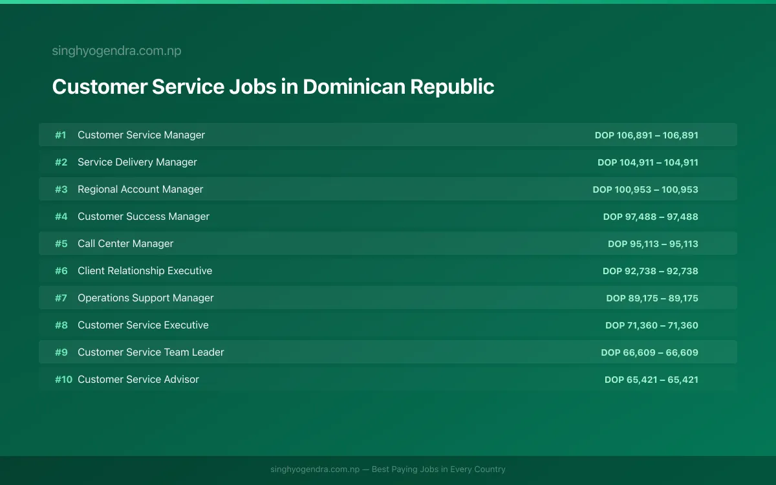The image size is (776, 485).
Task: Click rank number #7
Action: click(61, 298)
